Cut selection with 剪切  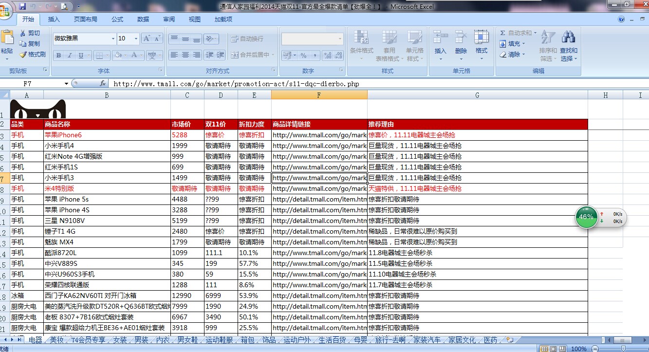(x=30, y=33)
